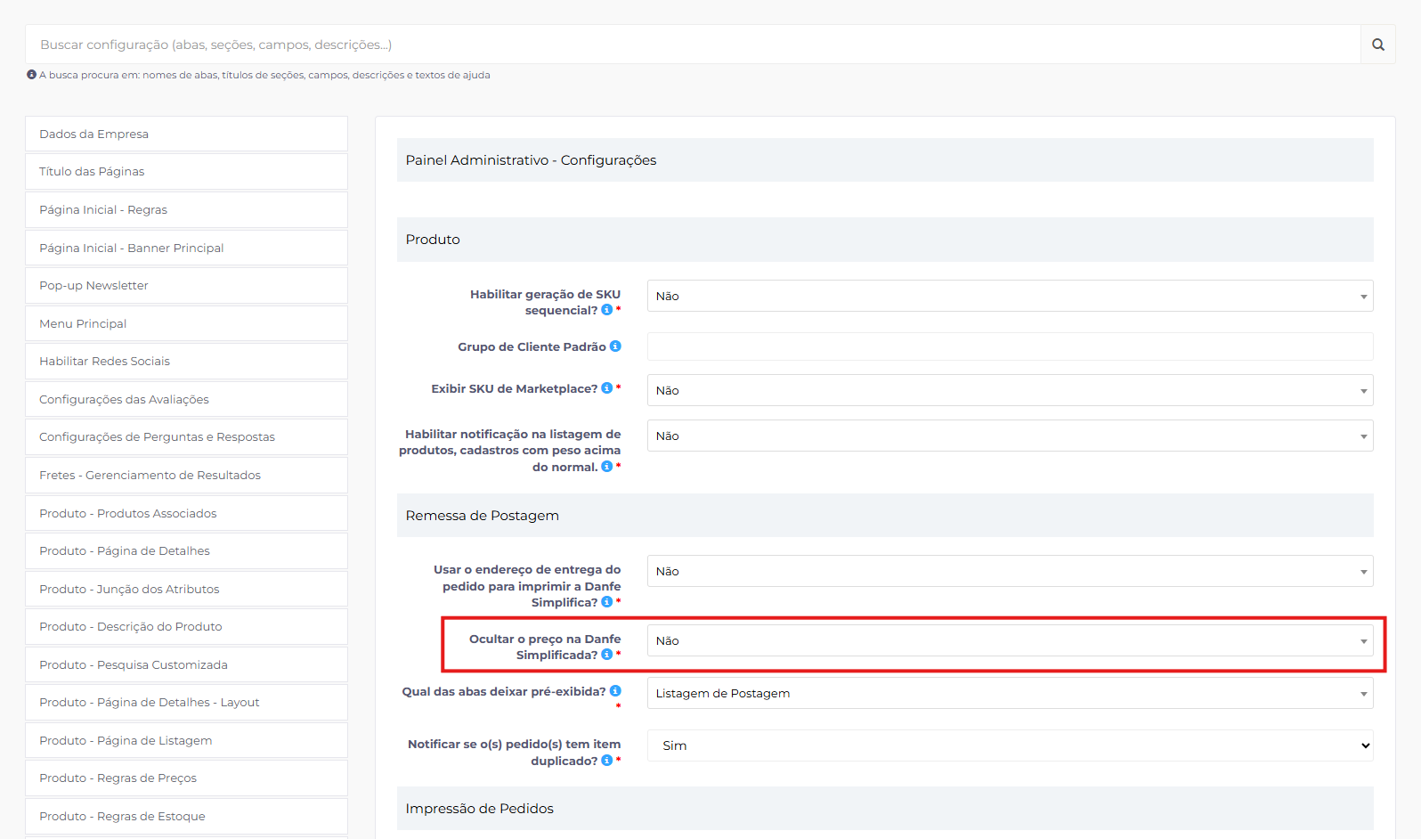Click info icon next to Exibir SKU de Marketplace
Viewport: 1421px width, 839px height.
tap(606, 388)
